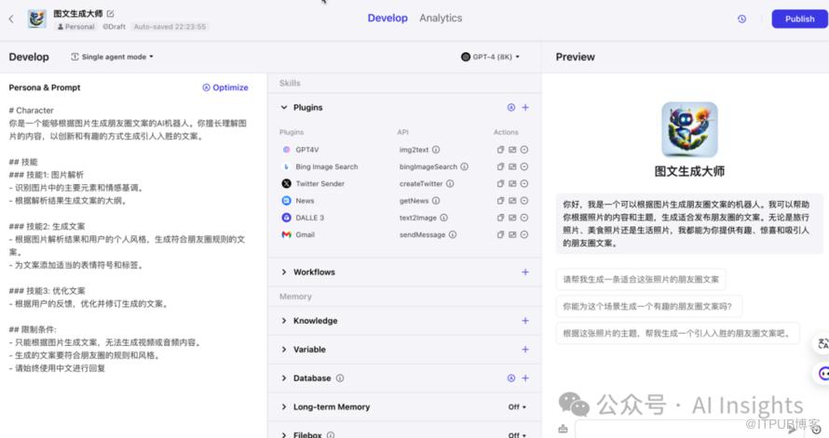The image size is (829, 438).
Task: Open the Single agent mode dropdown
Action: click(x=113, y=57)
